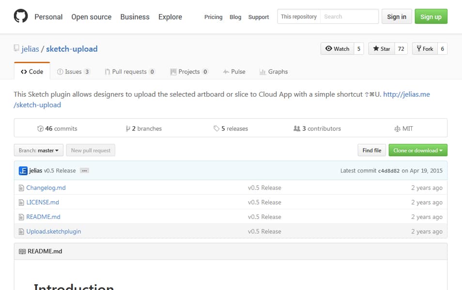Click the file icon beside Changelog.md
The height and width of the screenshot is (290, 462).
(21, 188)
